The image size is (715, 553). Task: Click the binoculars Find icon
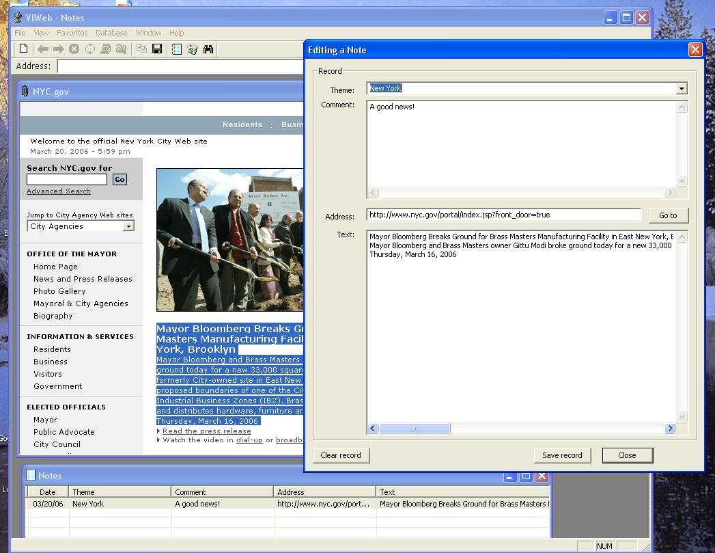pos(208,49)
